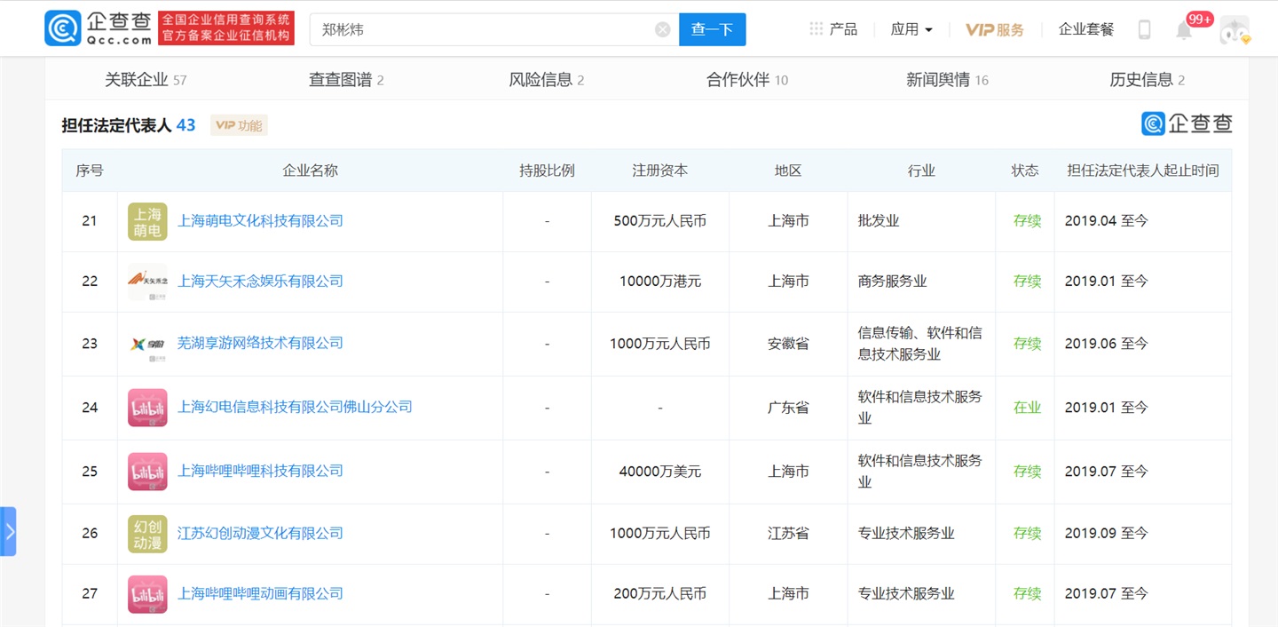Open the 企业套餐 menu item
This screenshot has width=1278, height=627.
pos(1085,28)
